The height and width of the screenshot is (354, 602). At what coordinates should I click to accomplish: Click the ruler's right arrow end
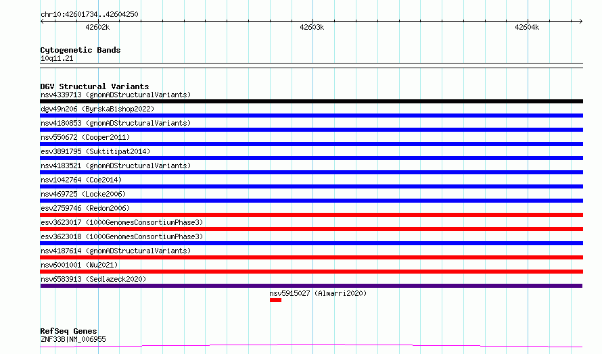point(580,21)
